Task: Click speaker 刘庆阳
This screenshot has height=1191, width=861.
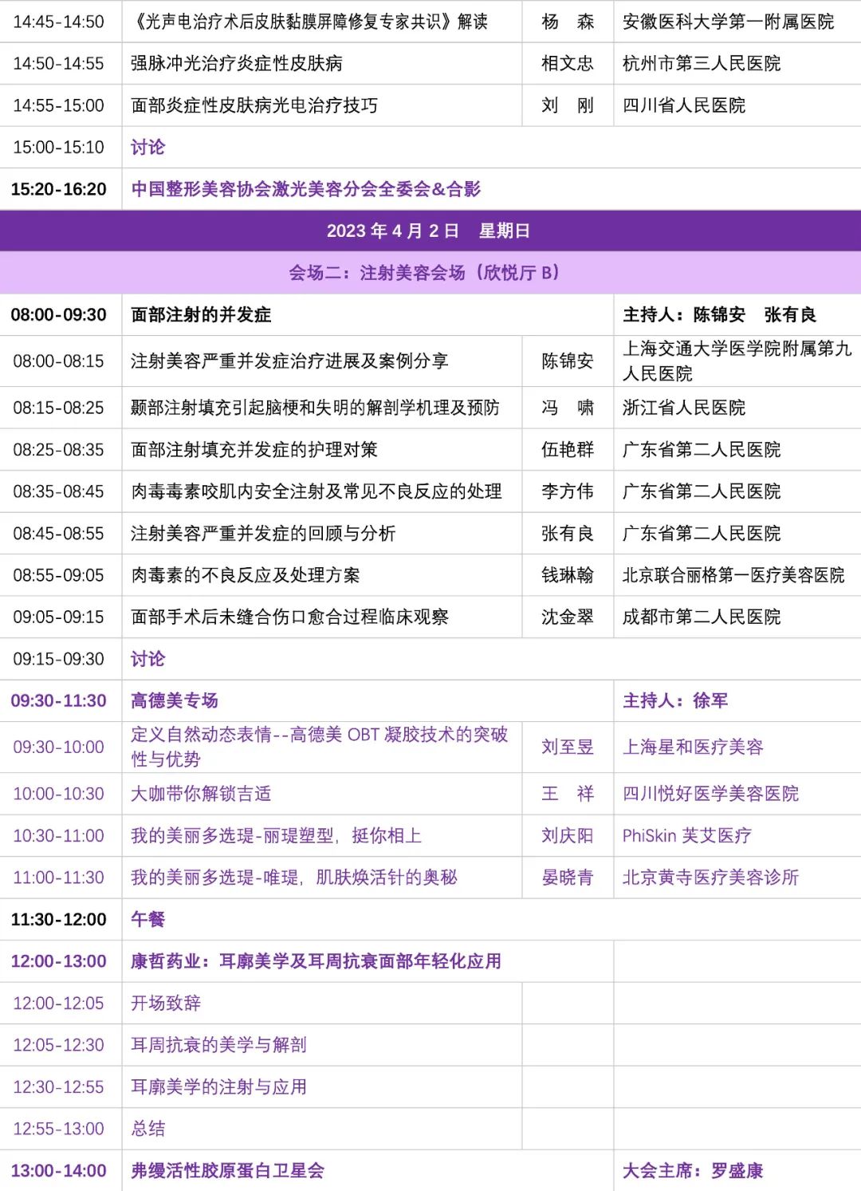Action: pyautogui.click(x=568, y=835)
